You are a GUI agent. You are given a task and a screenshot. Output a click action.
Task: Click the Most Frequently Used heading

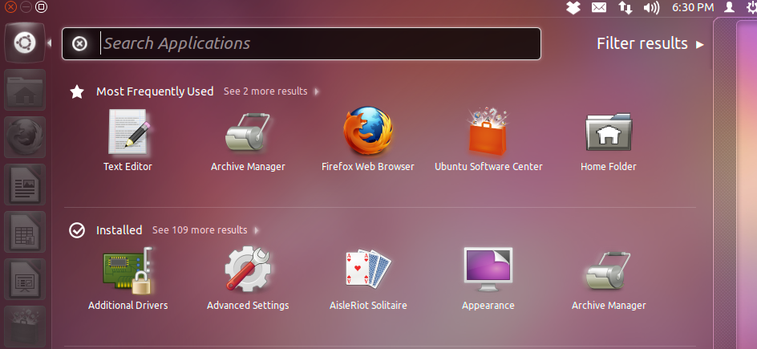click(155, 91)
